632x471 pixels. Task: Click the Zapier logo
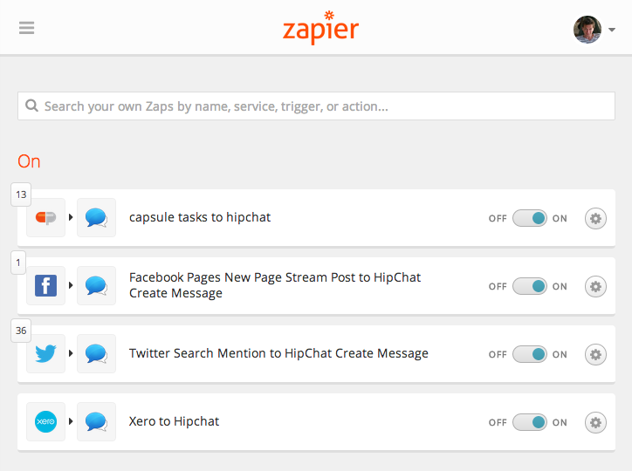[x=320, y=27]
